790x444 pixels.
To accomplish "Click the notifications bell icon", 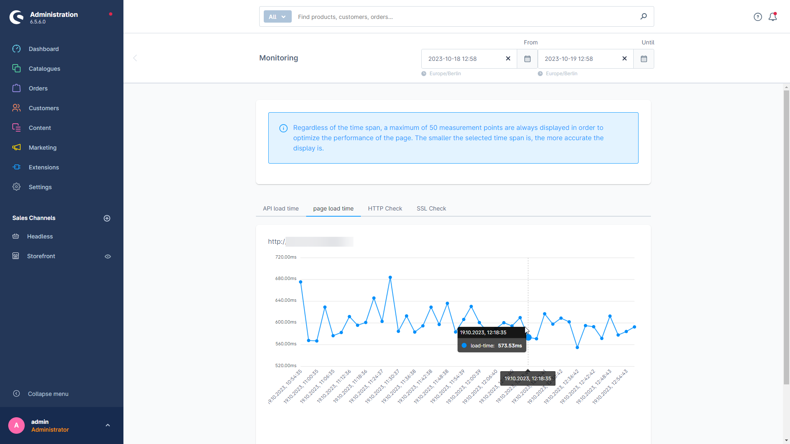I will click(773, 16).
